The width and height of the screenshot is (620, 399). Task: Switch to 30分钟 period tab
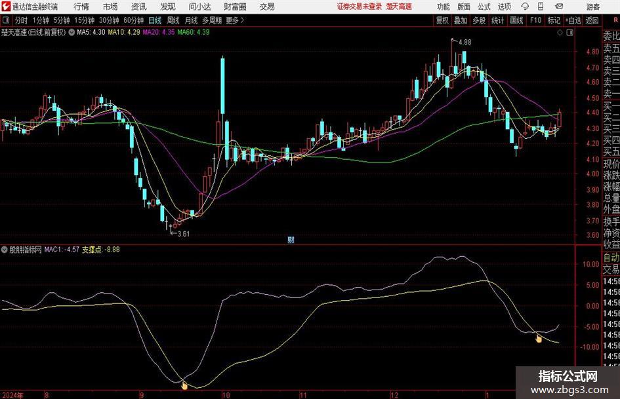109,20
